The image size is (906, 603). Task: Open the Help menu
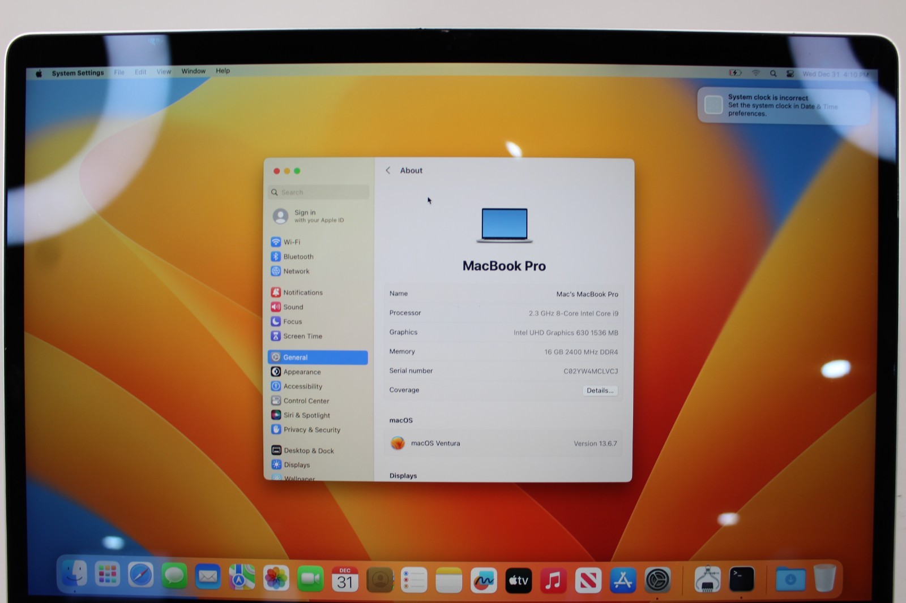[x=223, y=71]
